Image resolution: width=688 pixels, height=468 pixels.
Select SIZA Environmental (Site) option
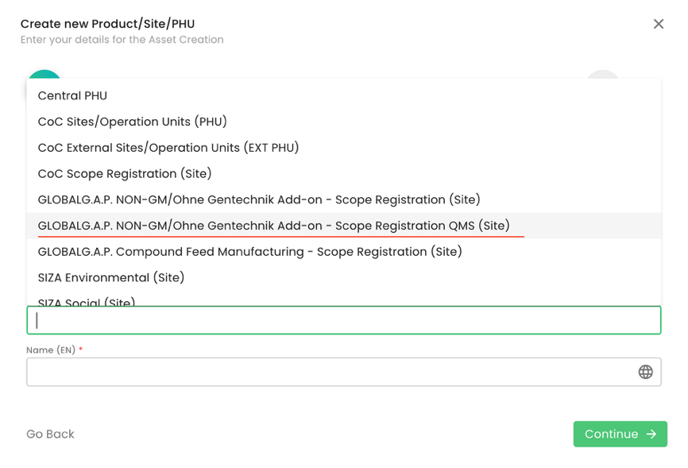111,277
